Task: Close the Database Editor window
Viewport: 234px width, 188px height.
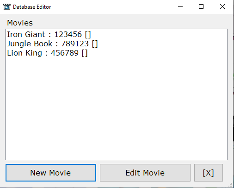Action: 222,6
